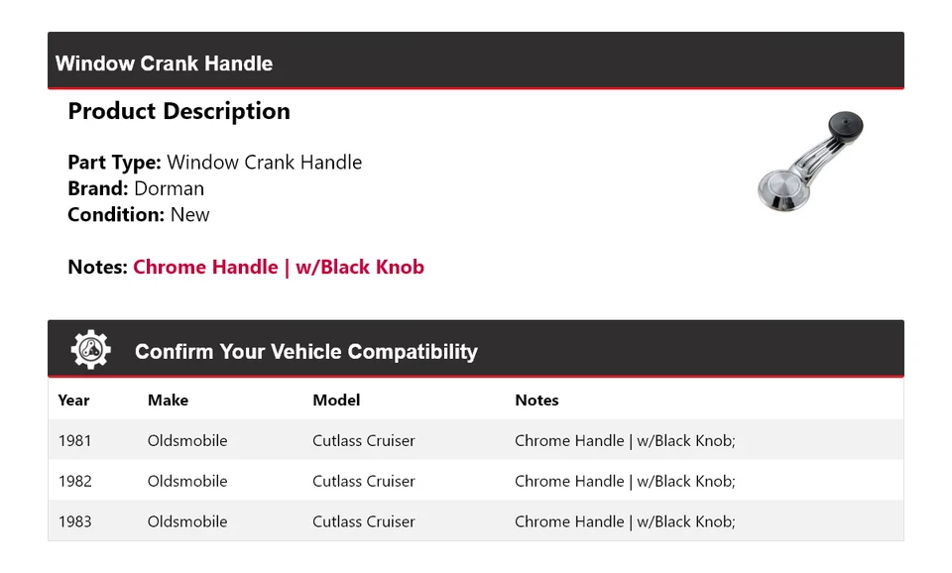Click the red Chrome Handle w/Black Knob note
Viewport: 952px width, 573px height.
(279, 267)
